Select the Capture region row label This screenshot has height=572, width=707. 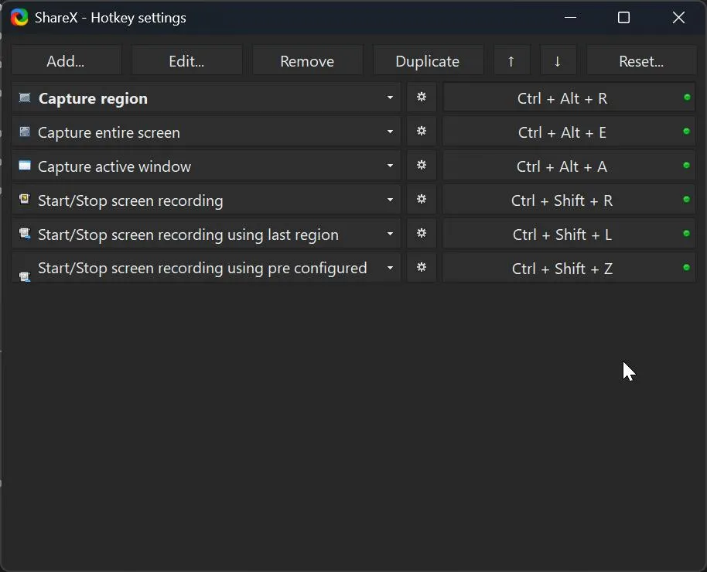93,98
